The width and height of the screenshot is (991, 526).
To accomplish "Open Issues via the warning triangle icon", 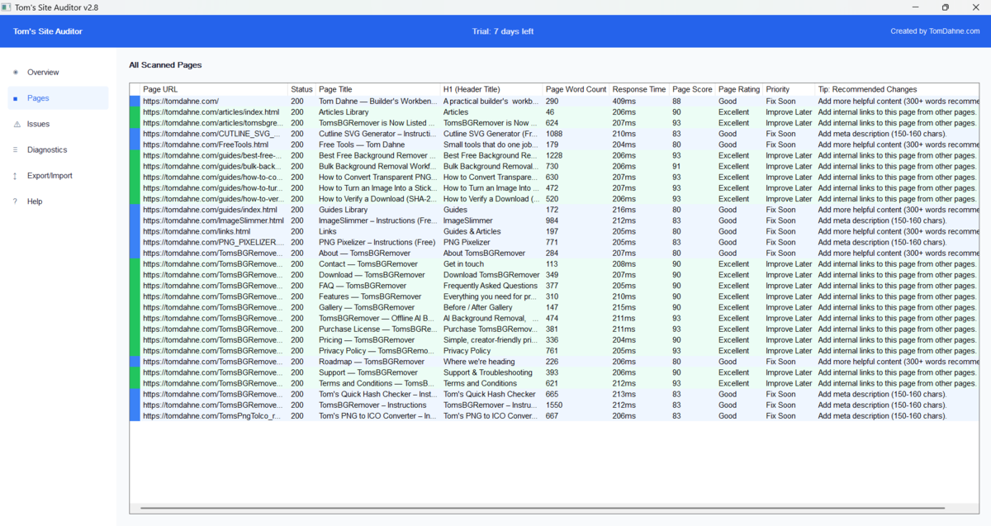I will point(17,124).
